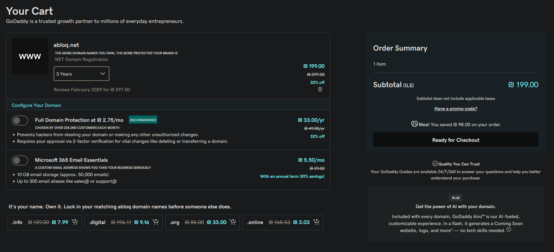Click the chevron in the term selector
554x252 pixels.
pos(103,74)
